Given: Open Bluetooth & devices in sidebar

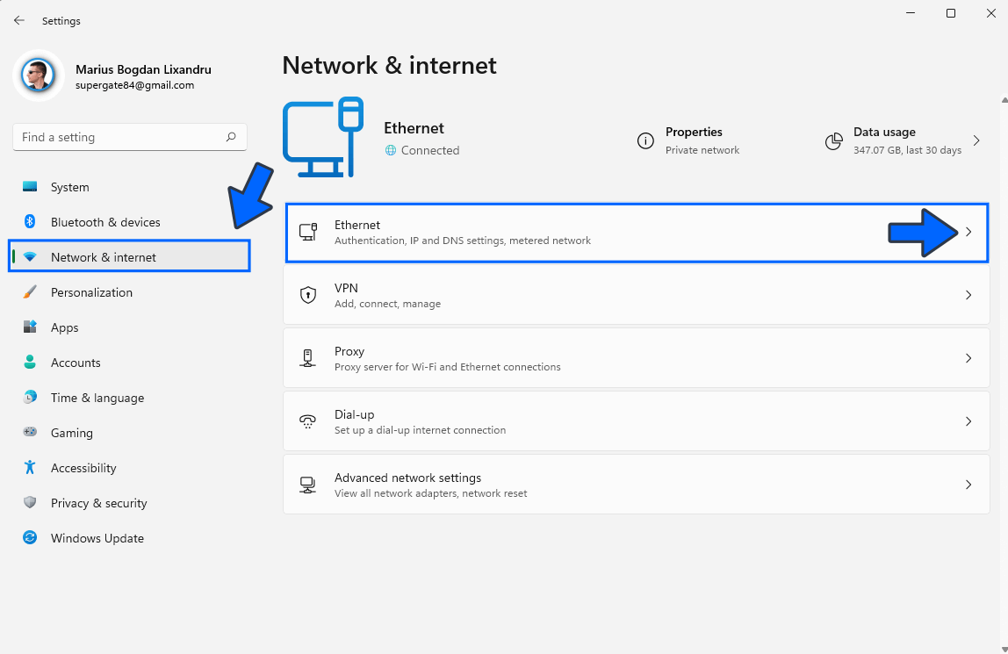Looking at the screenshot, I should 105,222.
